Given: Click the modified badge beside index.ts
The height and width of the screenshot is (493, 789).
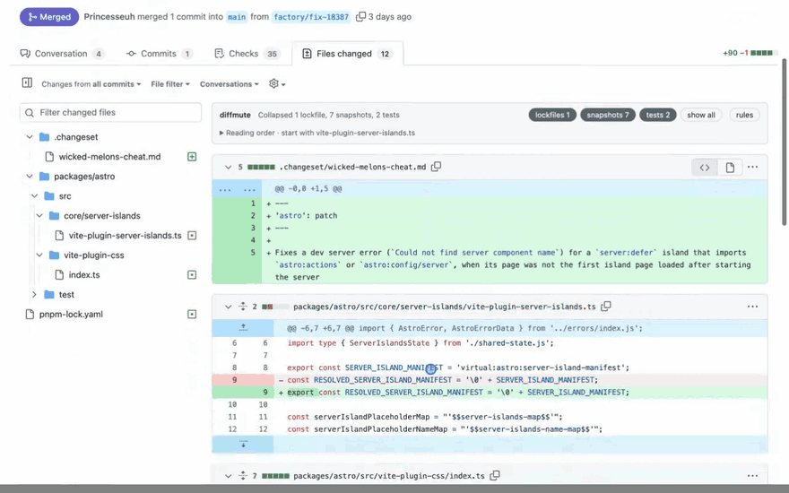Looking at the screenshot, I should point(192,274).
